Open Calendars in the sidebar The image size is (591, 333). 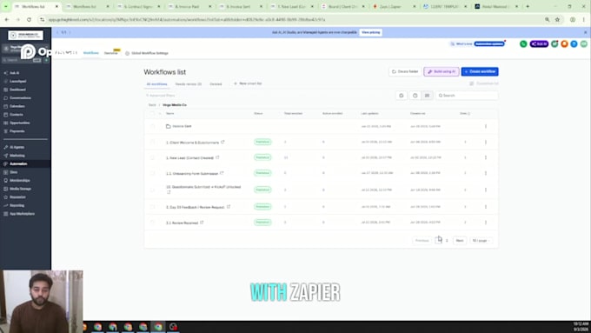[x=17, y=106]
